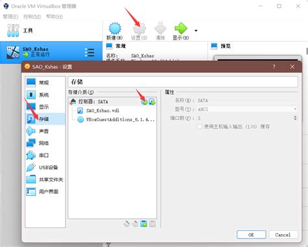The height and width of the screenshot is (247, 308).
Task: Click the USB设备 plug icon
Action: point(31,167)
